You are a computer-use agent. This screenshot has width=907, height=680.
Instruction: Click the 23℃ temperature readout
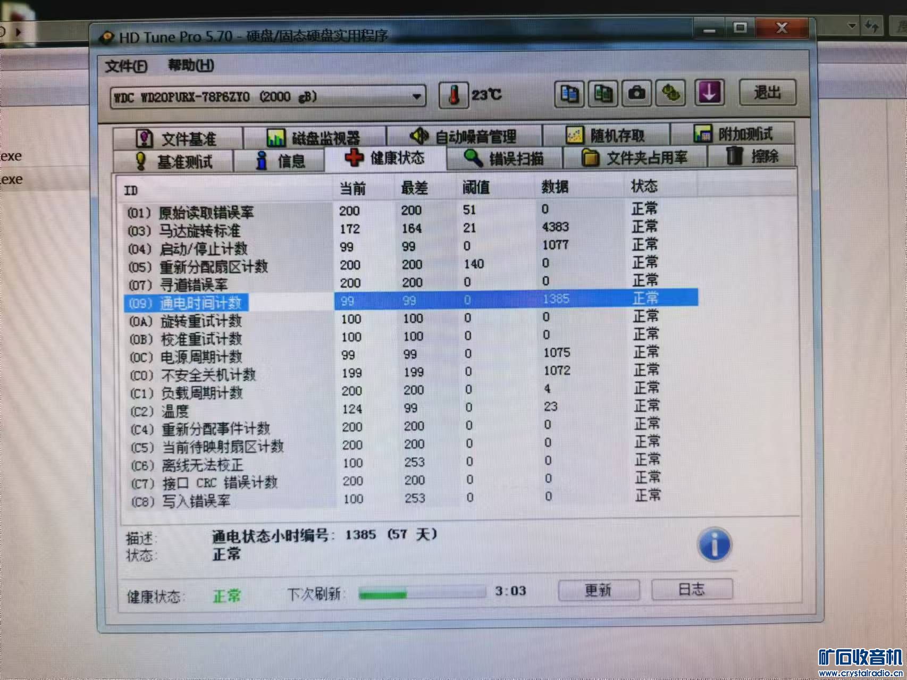point(486,95)
